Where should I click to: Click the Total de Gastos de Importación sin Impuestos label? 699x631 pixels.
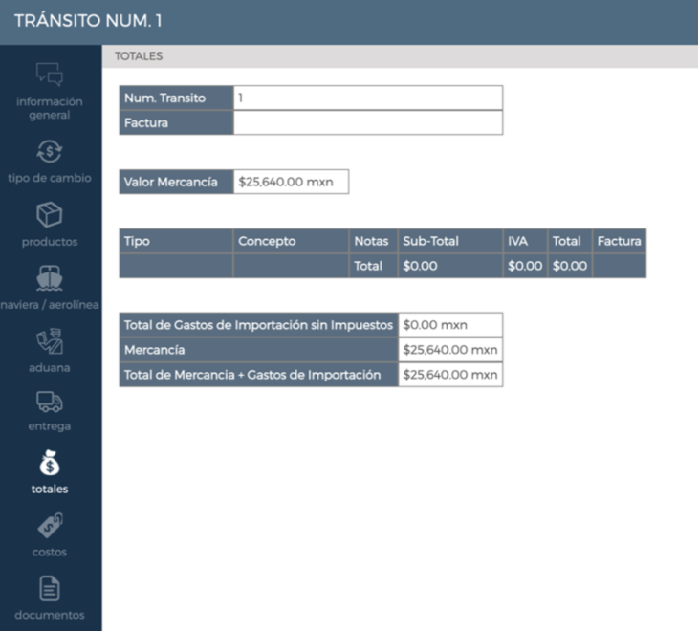coord(258,325)
